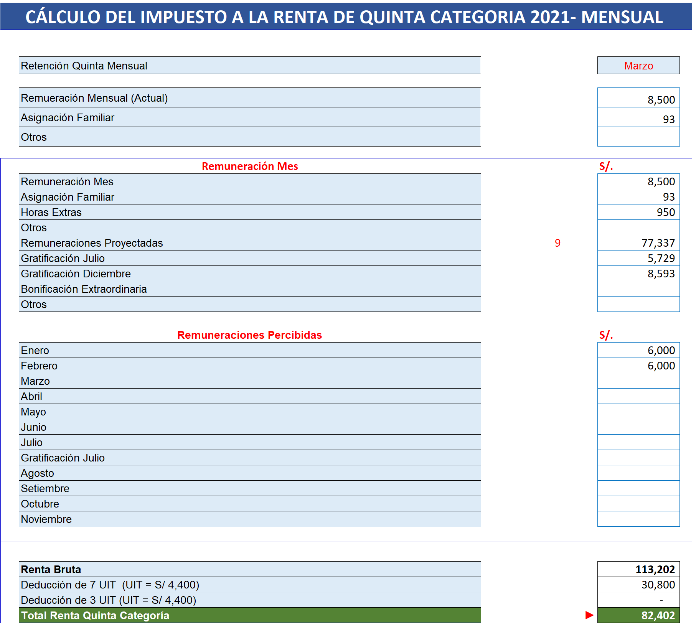Click the S/. header above Remuneración Mes values
The image size is (696, 623).
coord(606,166)
